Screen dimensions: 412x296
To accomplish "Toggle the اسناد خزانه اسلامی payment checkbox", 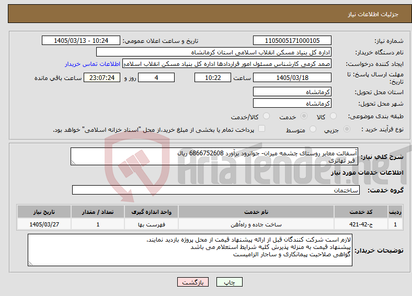I will pyautogui.click(x=261, y=129).
